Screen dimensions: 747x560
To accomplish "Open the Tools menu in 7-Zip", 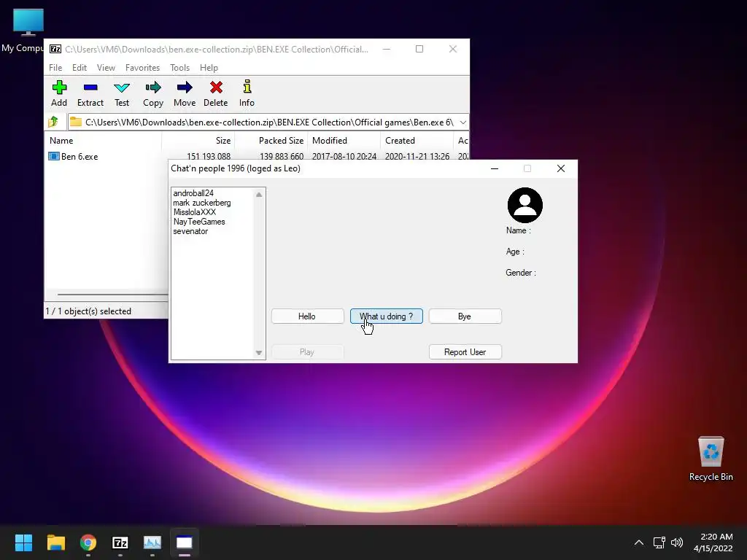I will (x=179, y=68).
